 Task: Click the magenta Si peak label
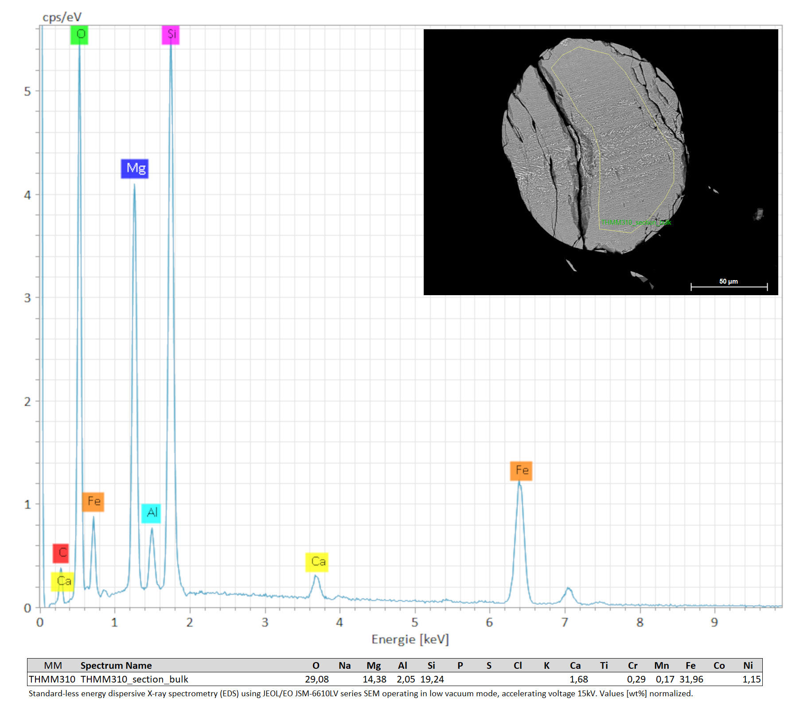point(171,35)
